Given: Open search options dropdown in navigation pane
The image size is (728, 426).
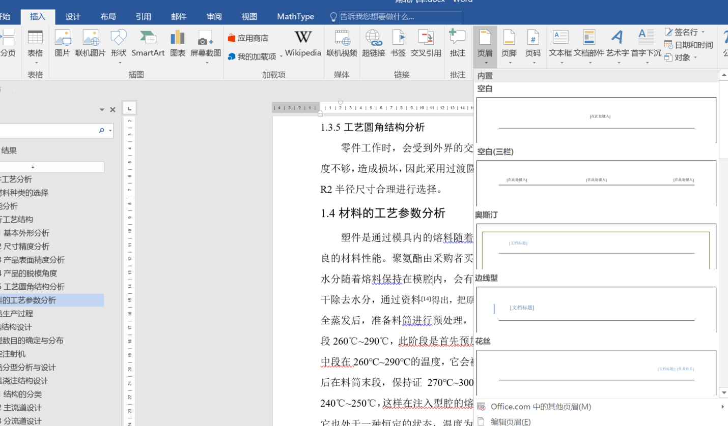Looking at the screenshot, I should point(110,131).
